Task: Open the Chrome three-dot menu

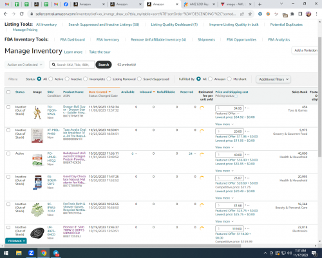Action: pos(316,14)
